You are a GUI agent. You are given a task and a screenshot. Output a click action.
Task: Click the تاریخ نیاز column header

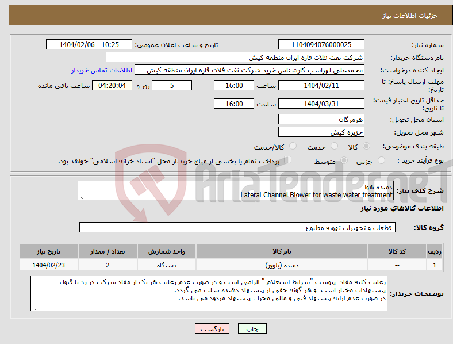(x=48, y=251)
